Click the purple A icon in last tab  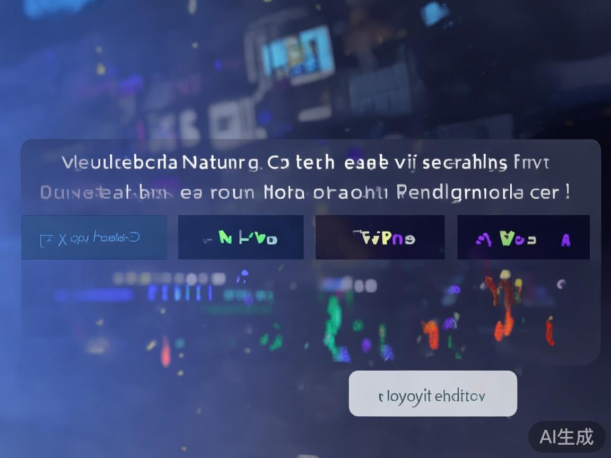coord(565,240)
